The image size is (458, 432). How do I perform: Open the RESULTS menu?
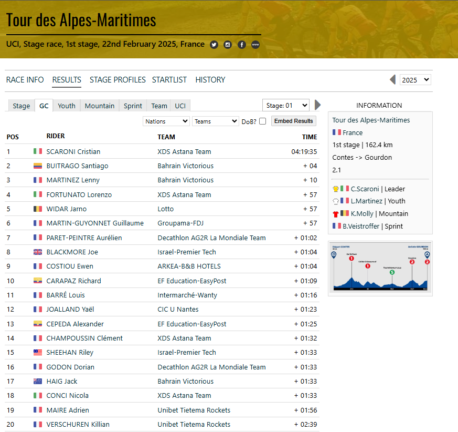tap(67, 79)
